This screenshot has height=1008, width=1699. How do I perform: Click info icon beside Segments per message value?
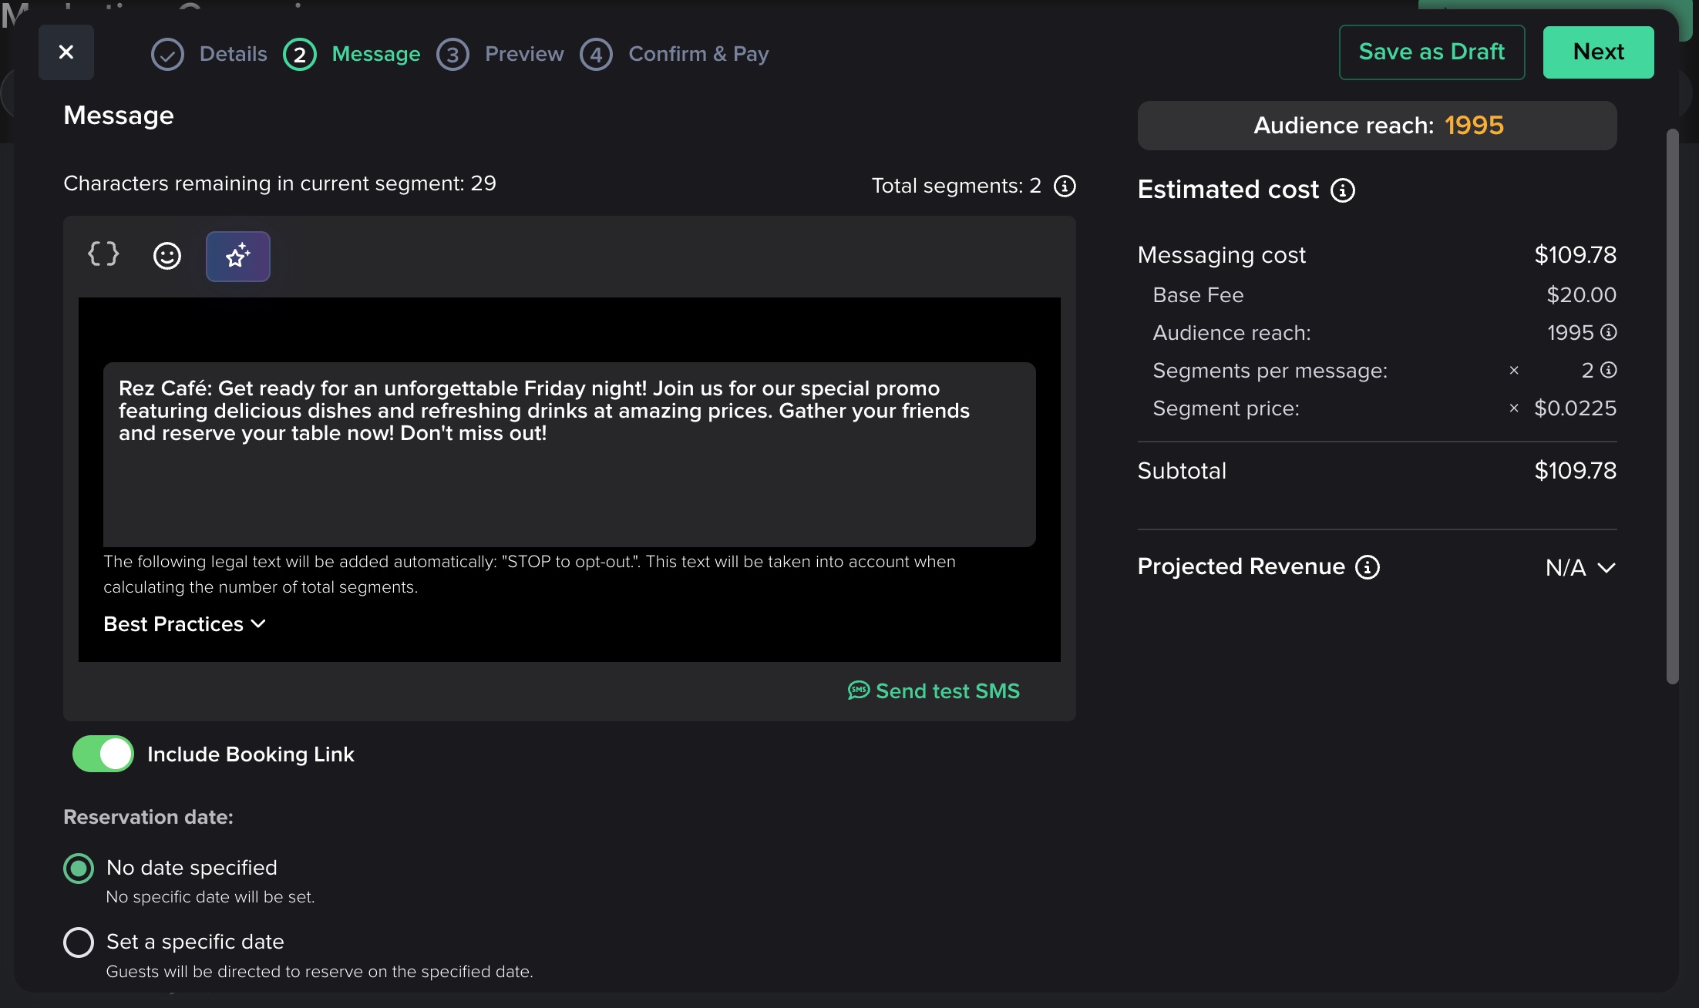(x=1609, y=370)
